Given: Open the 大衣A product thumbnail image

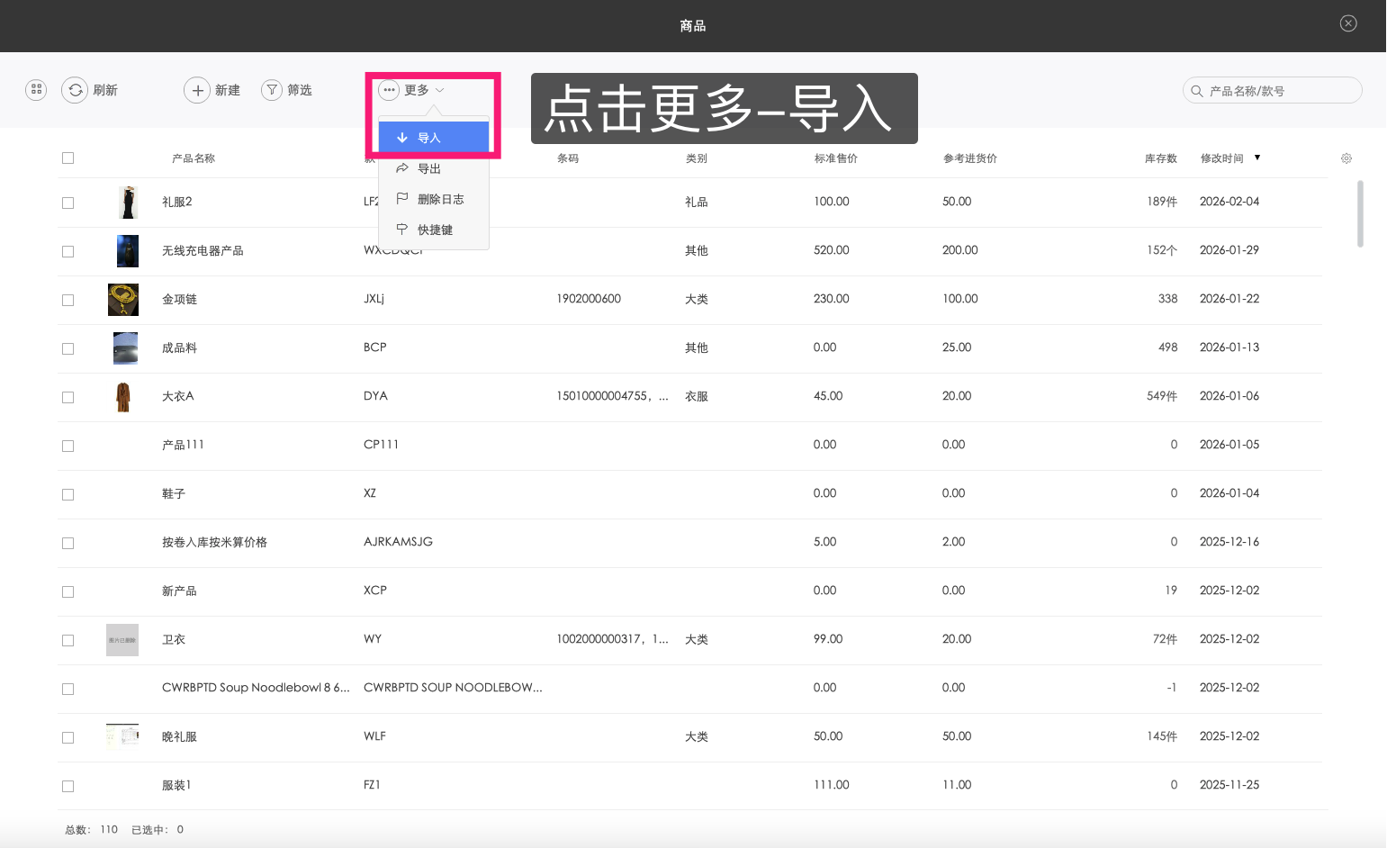Looking at the screenshot, I should pos(124,396).
